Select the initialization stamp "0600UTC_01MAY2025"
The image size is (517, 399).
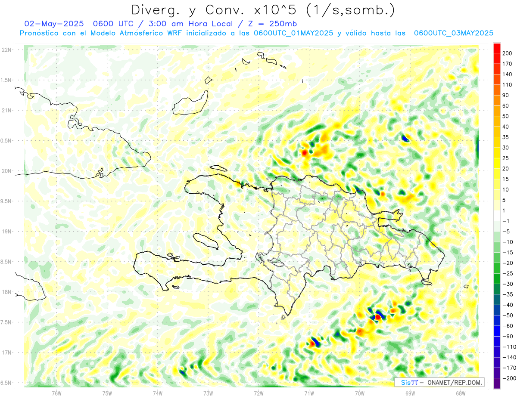tap(293, 33)
